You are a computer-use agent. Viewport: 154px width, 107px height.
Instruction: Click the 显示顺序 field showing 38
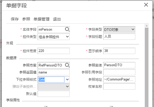pos(119,51)
